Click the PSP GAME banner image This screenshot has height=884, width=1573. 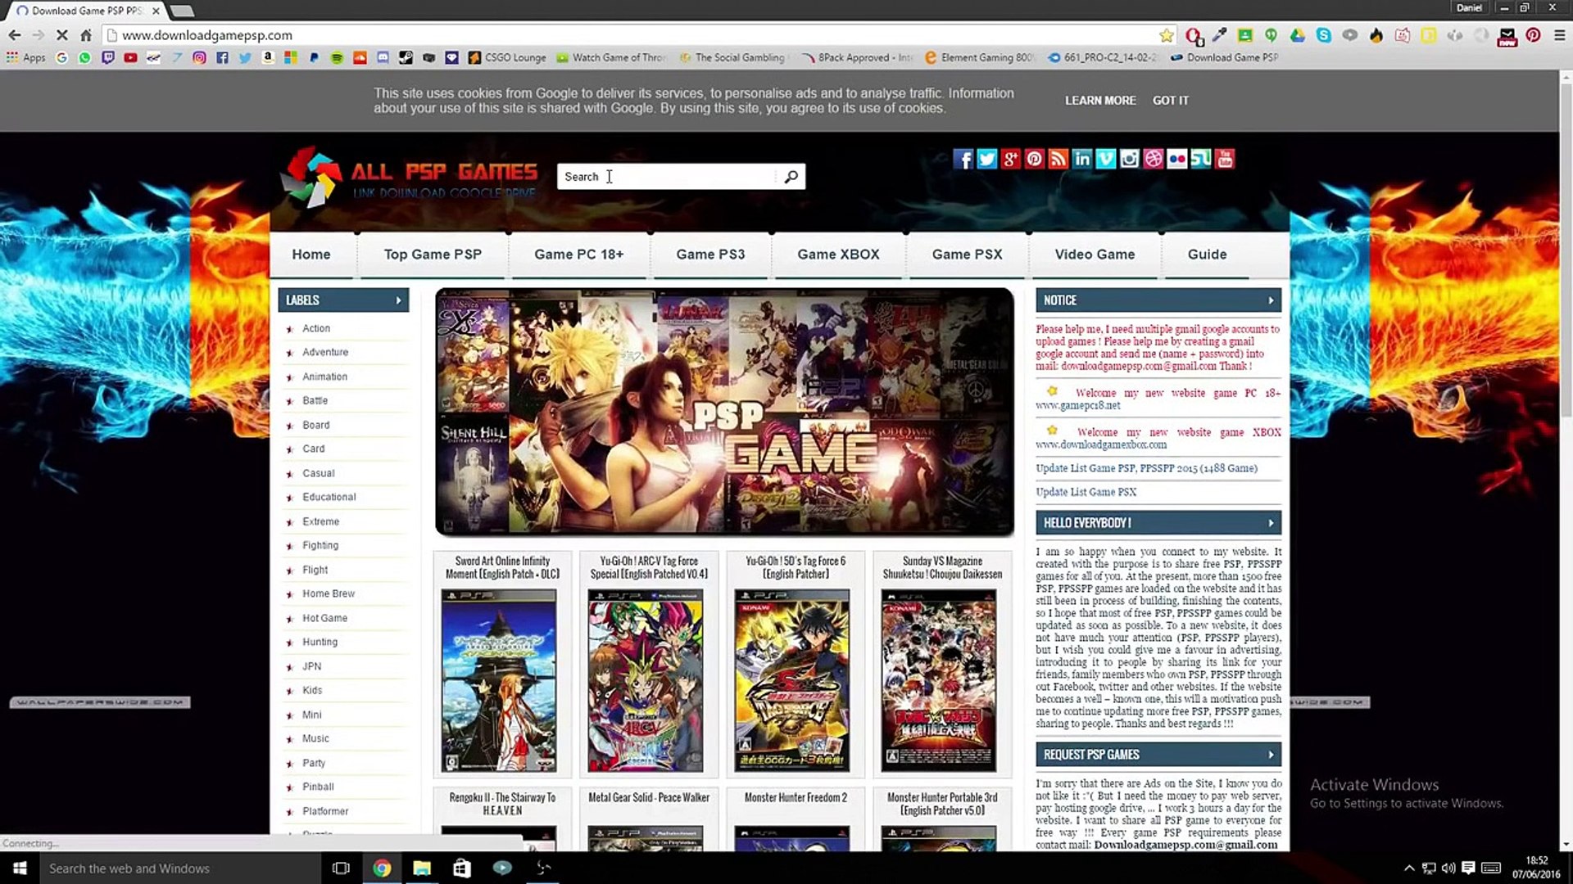tap(724, 412)
